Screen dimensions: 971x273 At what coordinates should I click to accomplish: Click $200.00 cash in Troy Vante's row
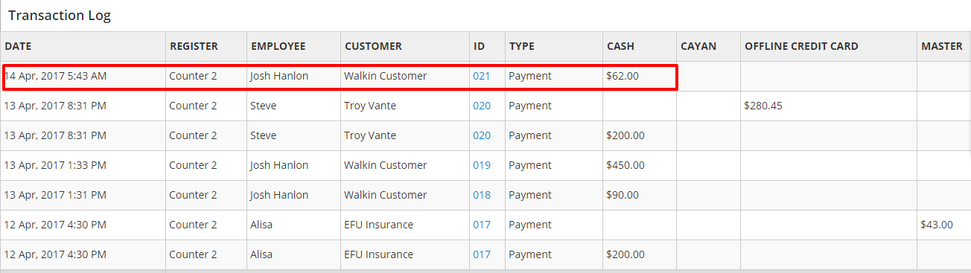tap(625, 135)
